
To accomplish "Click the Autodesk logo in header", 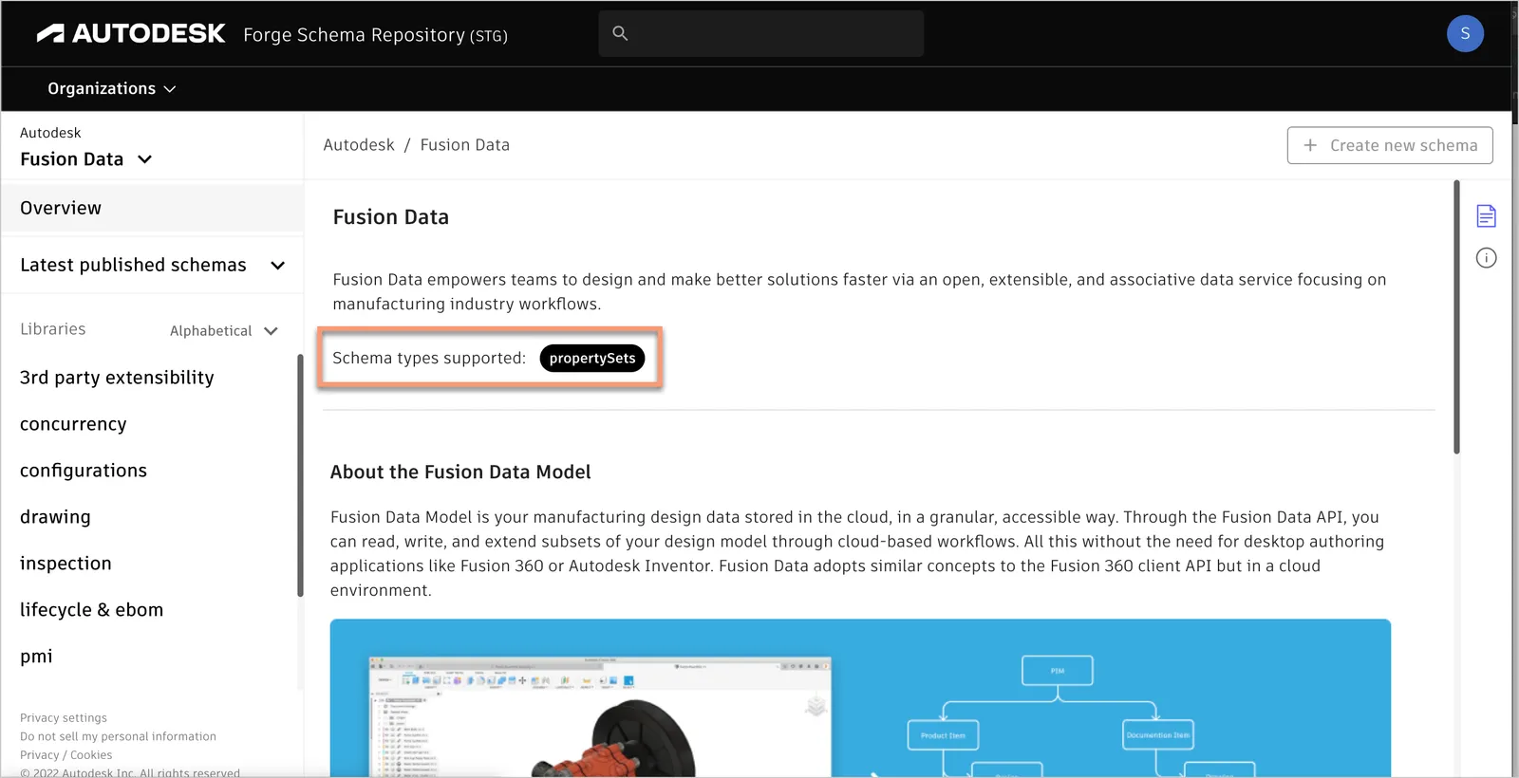I will coord(130,34).
